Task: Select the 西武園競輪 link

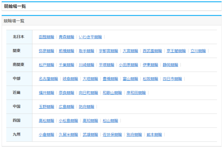Action: [x=152, y=51]
